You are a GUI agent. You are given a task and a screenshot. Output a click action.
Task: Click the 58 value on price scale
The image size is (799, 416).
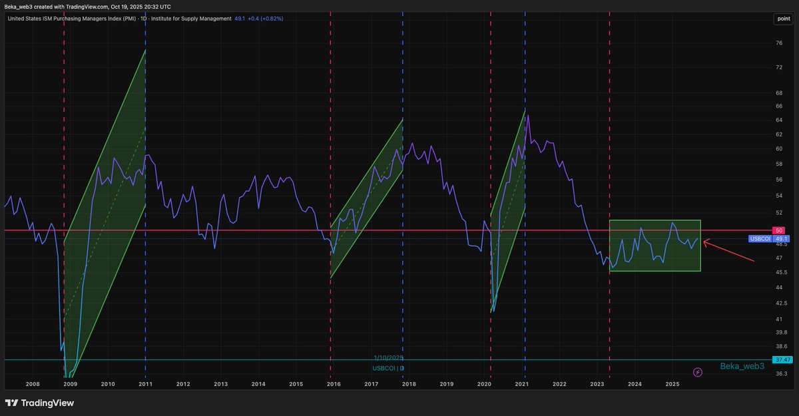[779, 164]
